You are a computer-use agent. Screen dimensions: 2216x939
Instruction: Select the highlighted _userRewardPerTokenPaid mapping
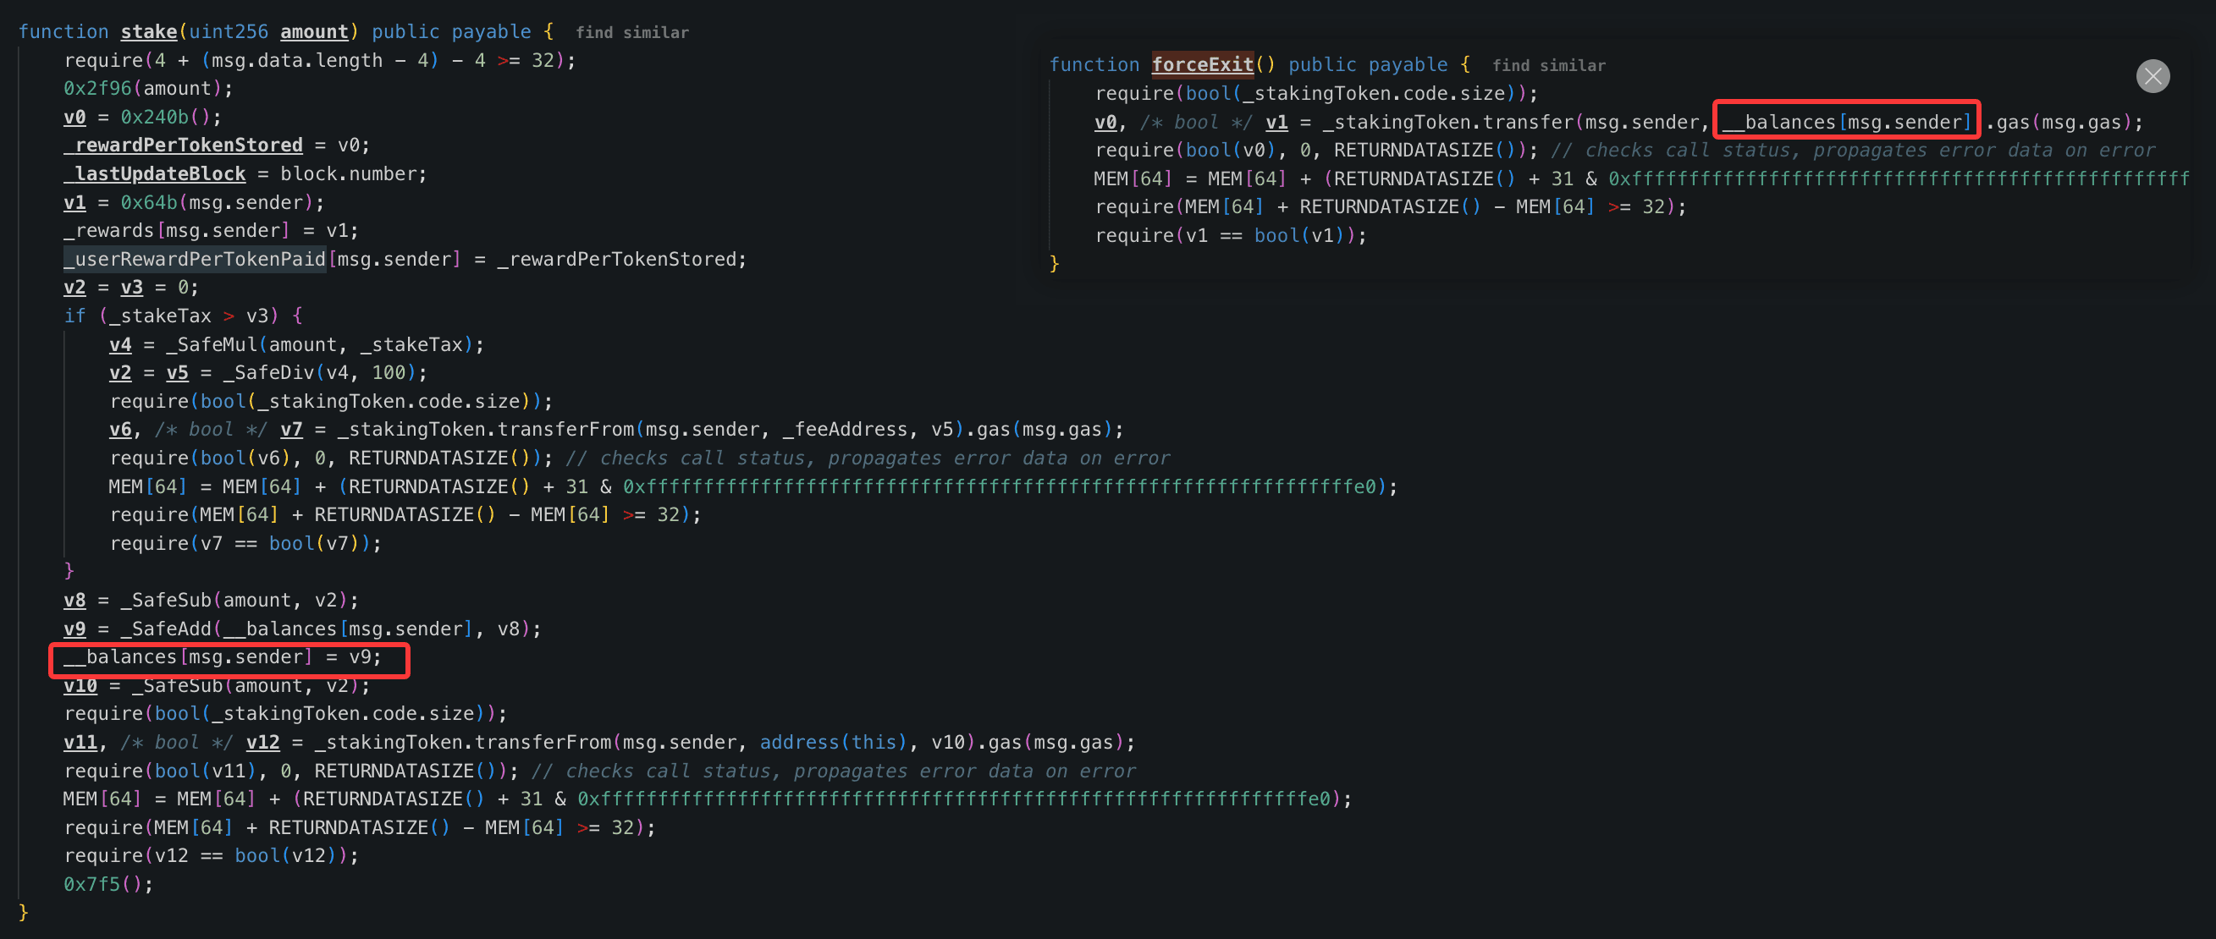195,259
